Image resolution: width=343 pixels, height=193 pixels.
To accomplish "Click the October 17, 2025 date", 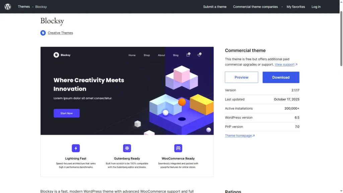I will pyautogui.click(x=287, y=99).
